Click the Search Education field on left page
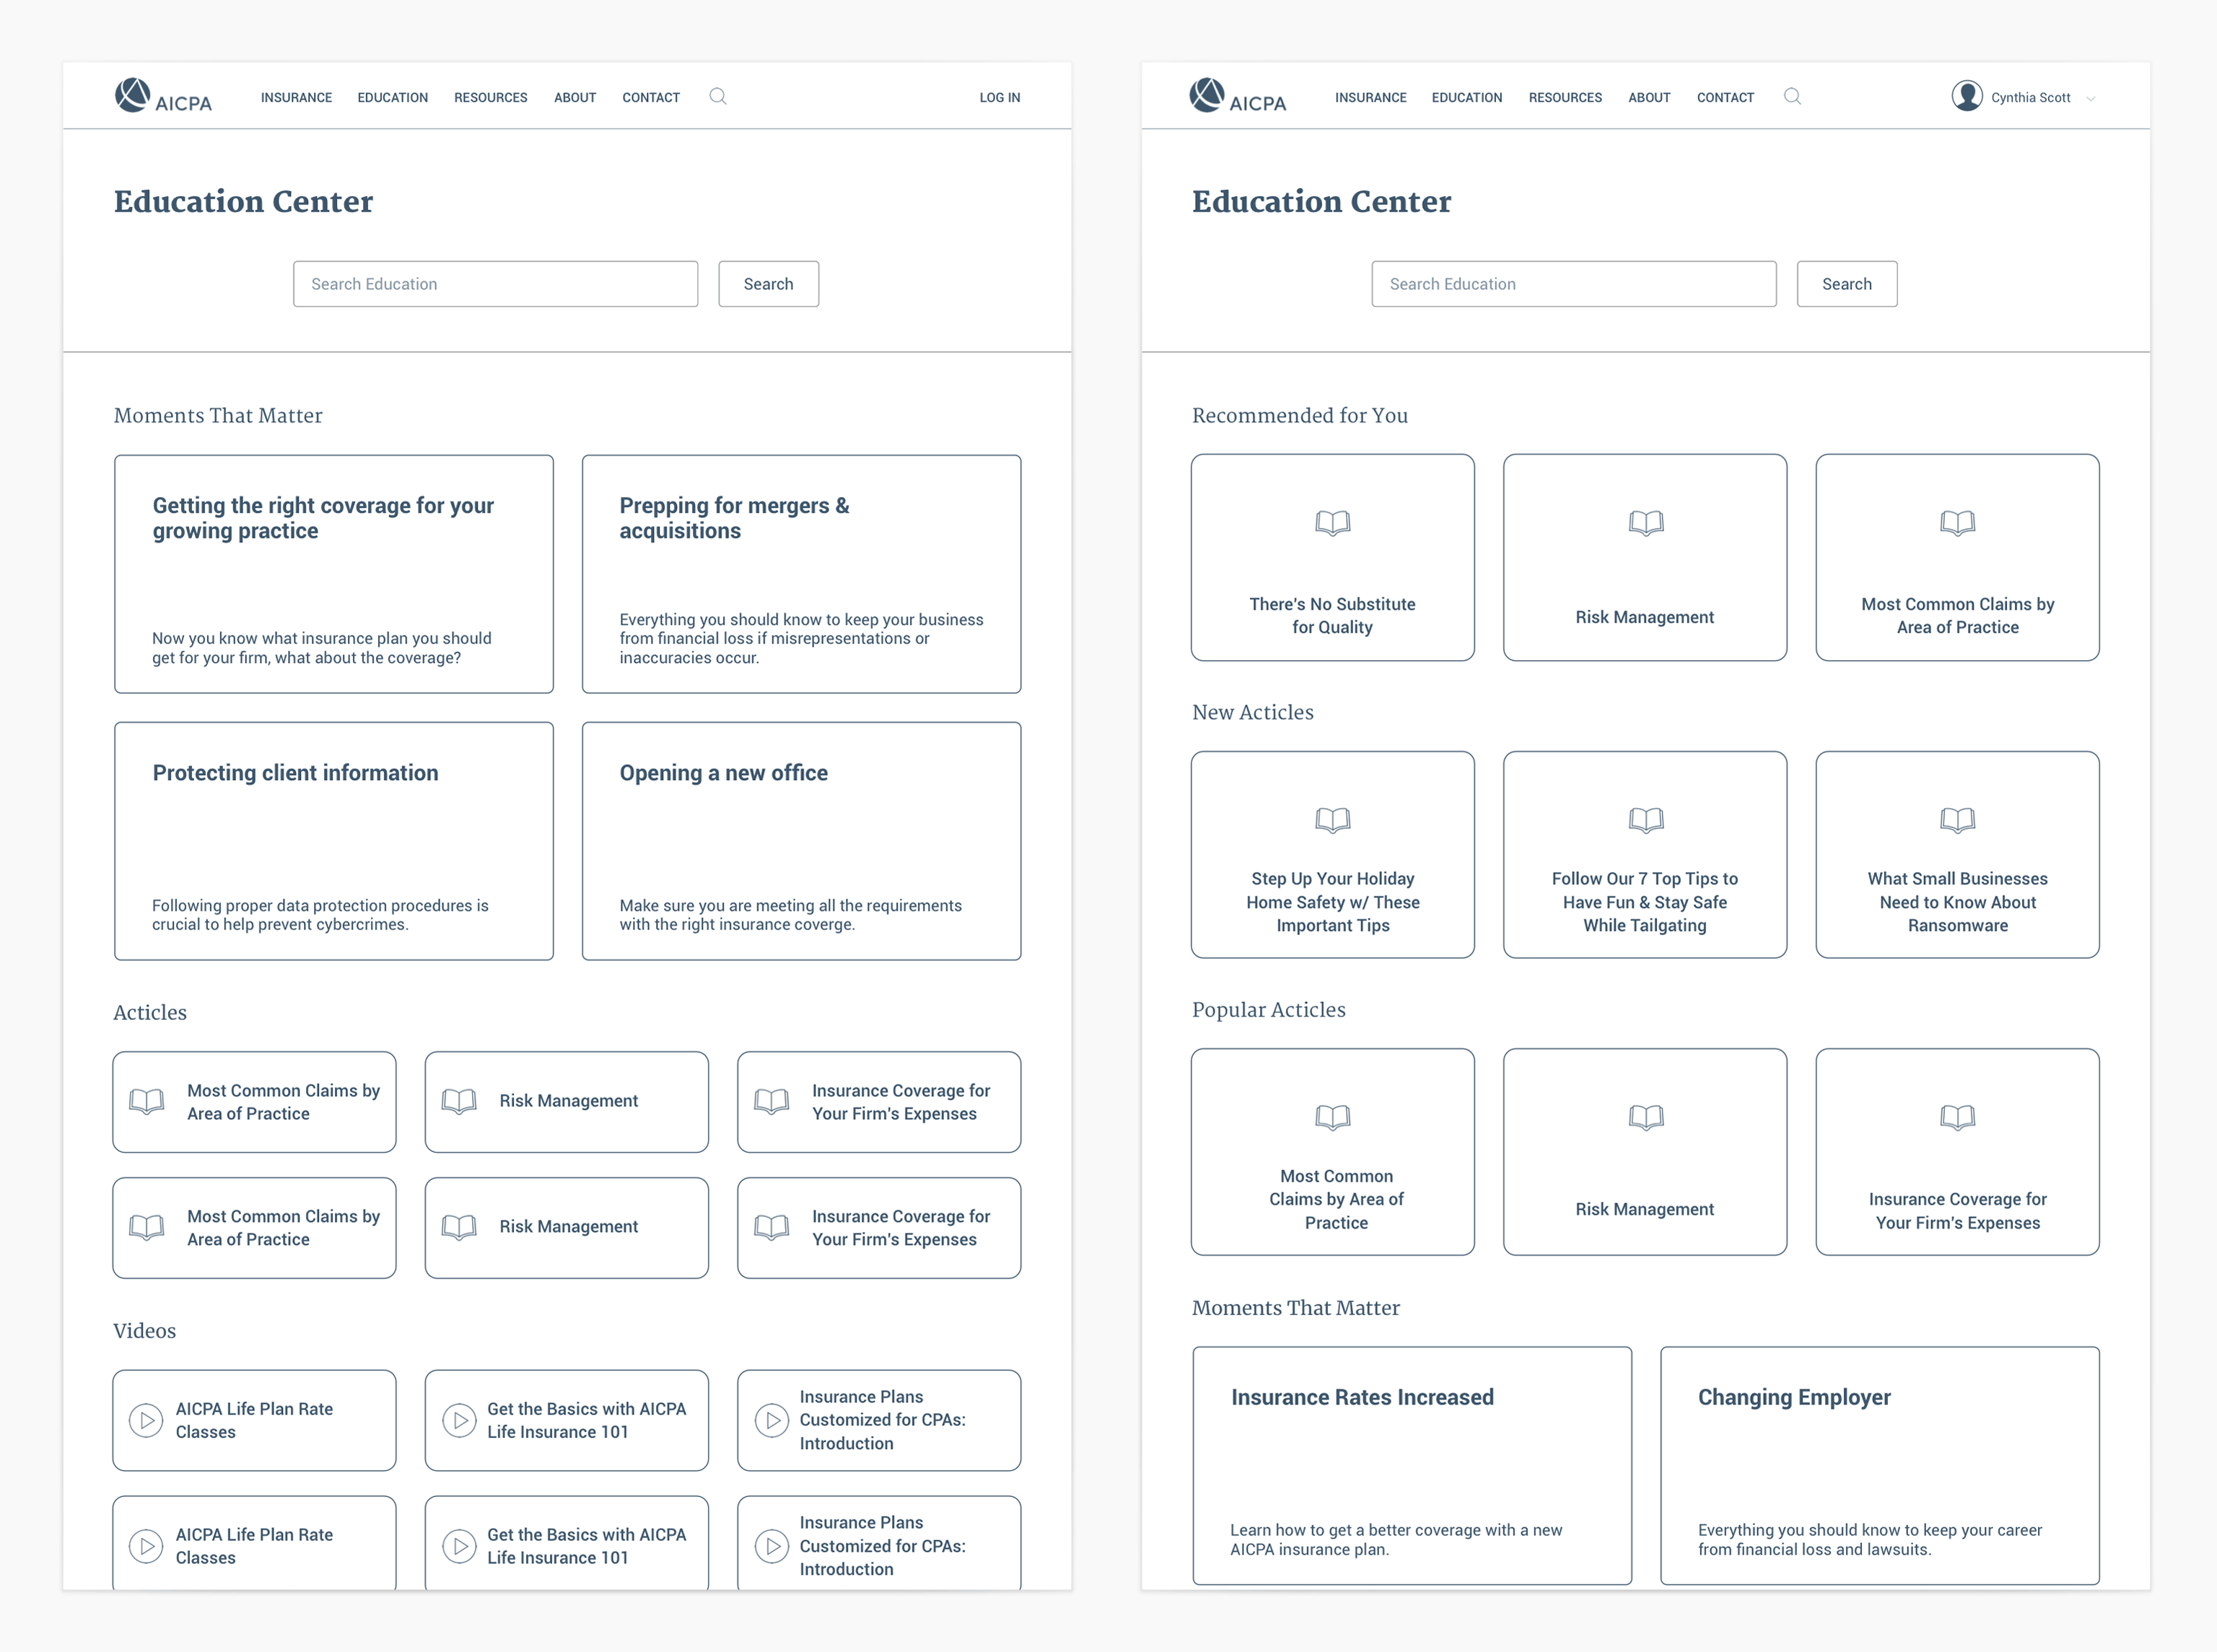The height and width of the screenshot is (1652, 2217). coord(495,284)
